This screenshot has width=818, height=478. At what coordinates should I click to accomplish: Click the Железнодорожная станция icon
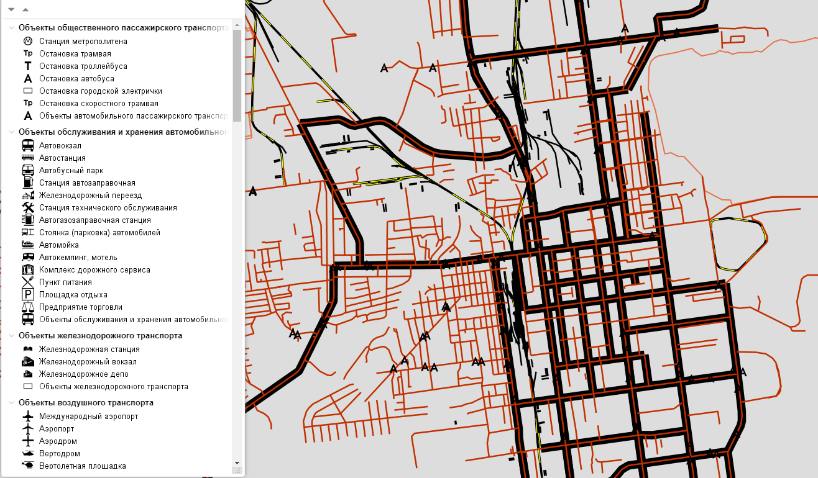[28, 349]
